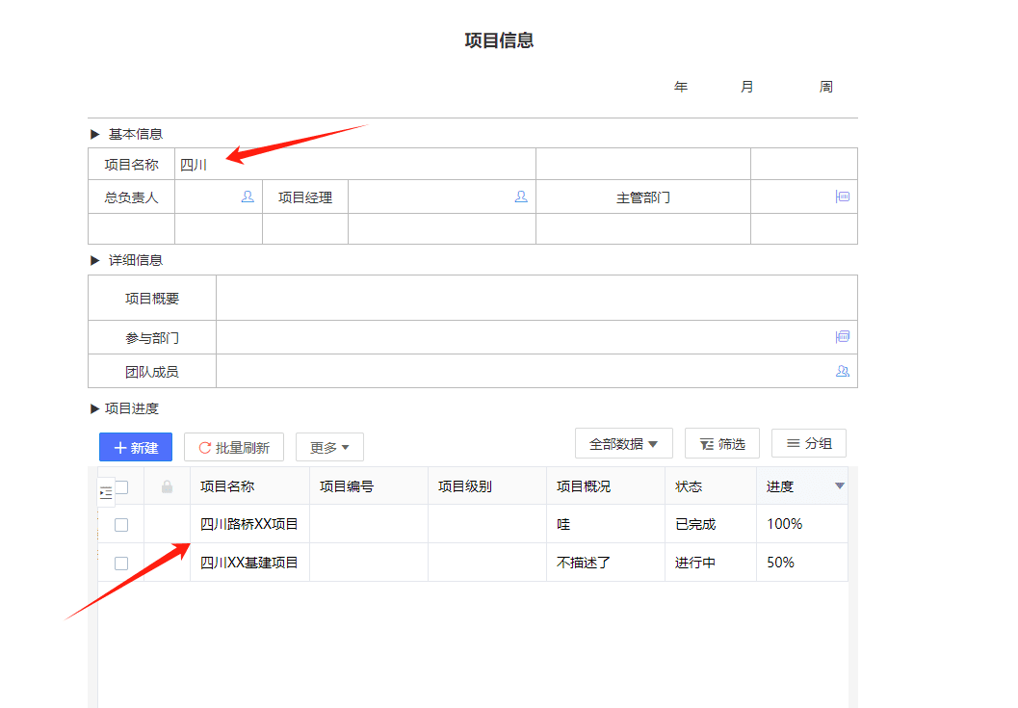The height and width of the screenshot is (708, 1018).
Task: Click the 项目概要 text field
Action: coord(536,299)
